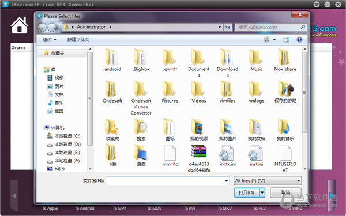Open the 下载 folder in file pane
Image resolution: width=346 pixels, height=216 pixels.
(112, 155)
